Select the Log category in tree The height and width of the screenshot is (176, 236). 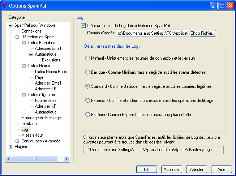pos(25,129)
